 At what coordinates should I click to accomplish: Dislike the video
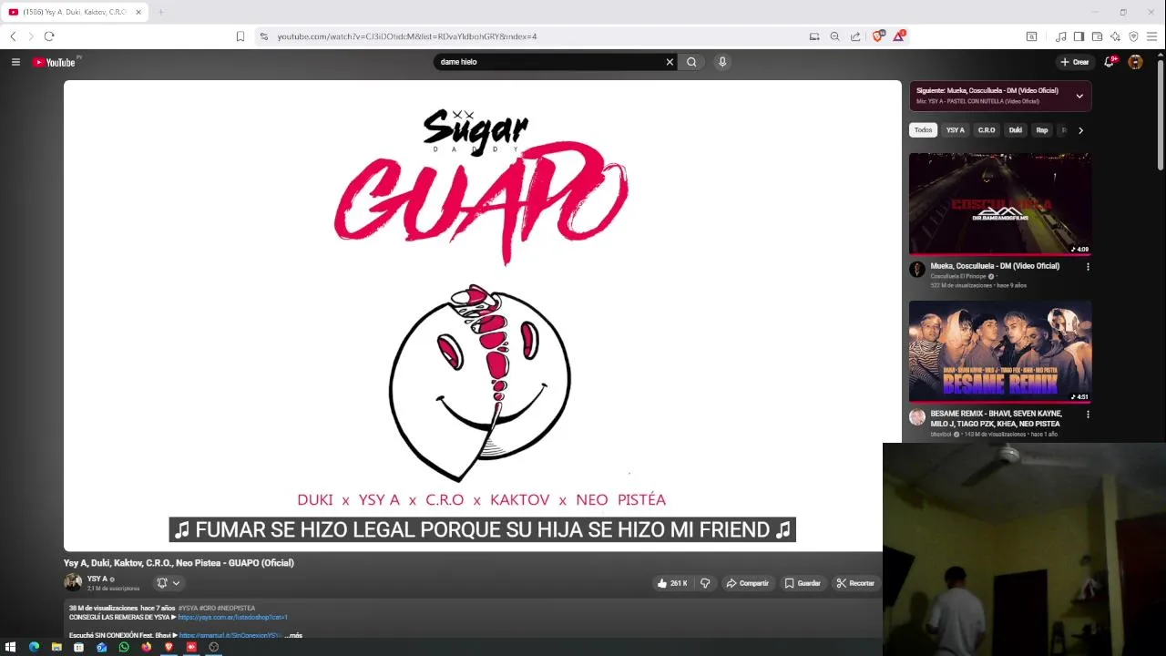(x=705, y=583)
